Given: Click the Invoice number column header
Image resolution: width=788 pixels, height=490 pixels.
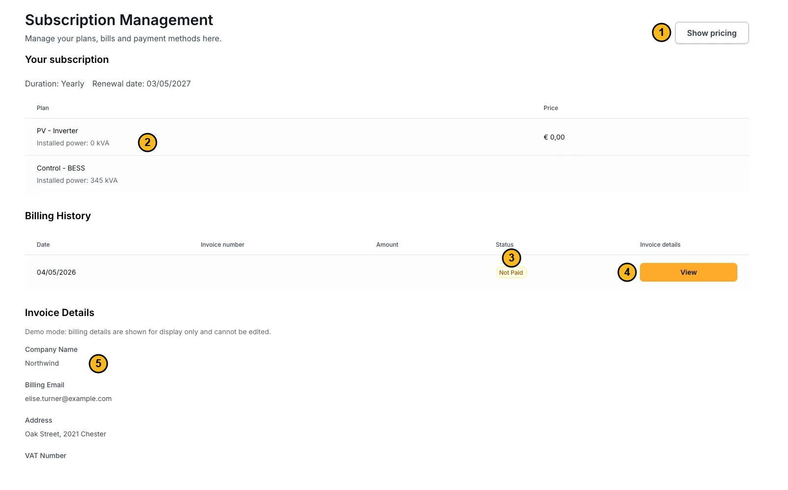Looking at the screenshot, I should 222,245.
